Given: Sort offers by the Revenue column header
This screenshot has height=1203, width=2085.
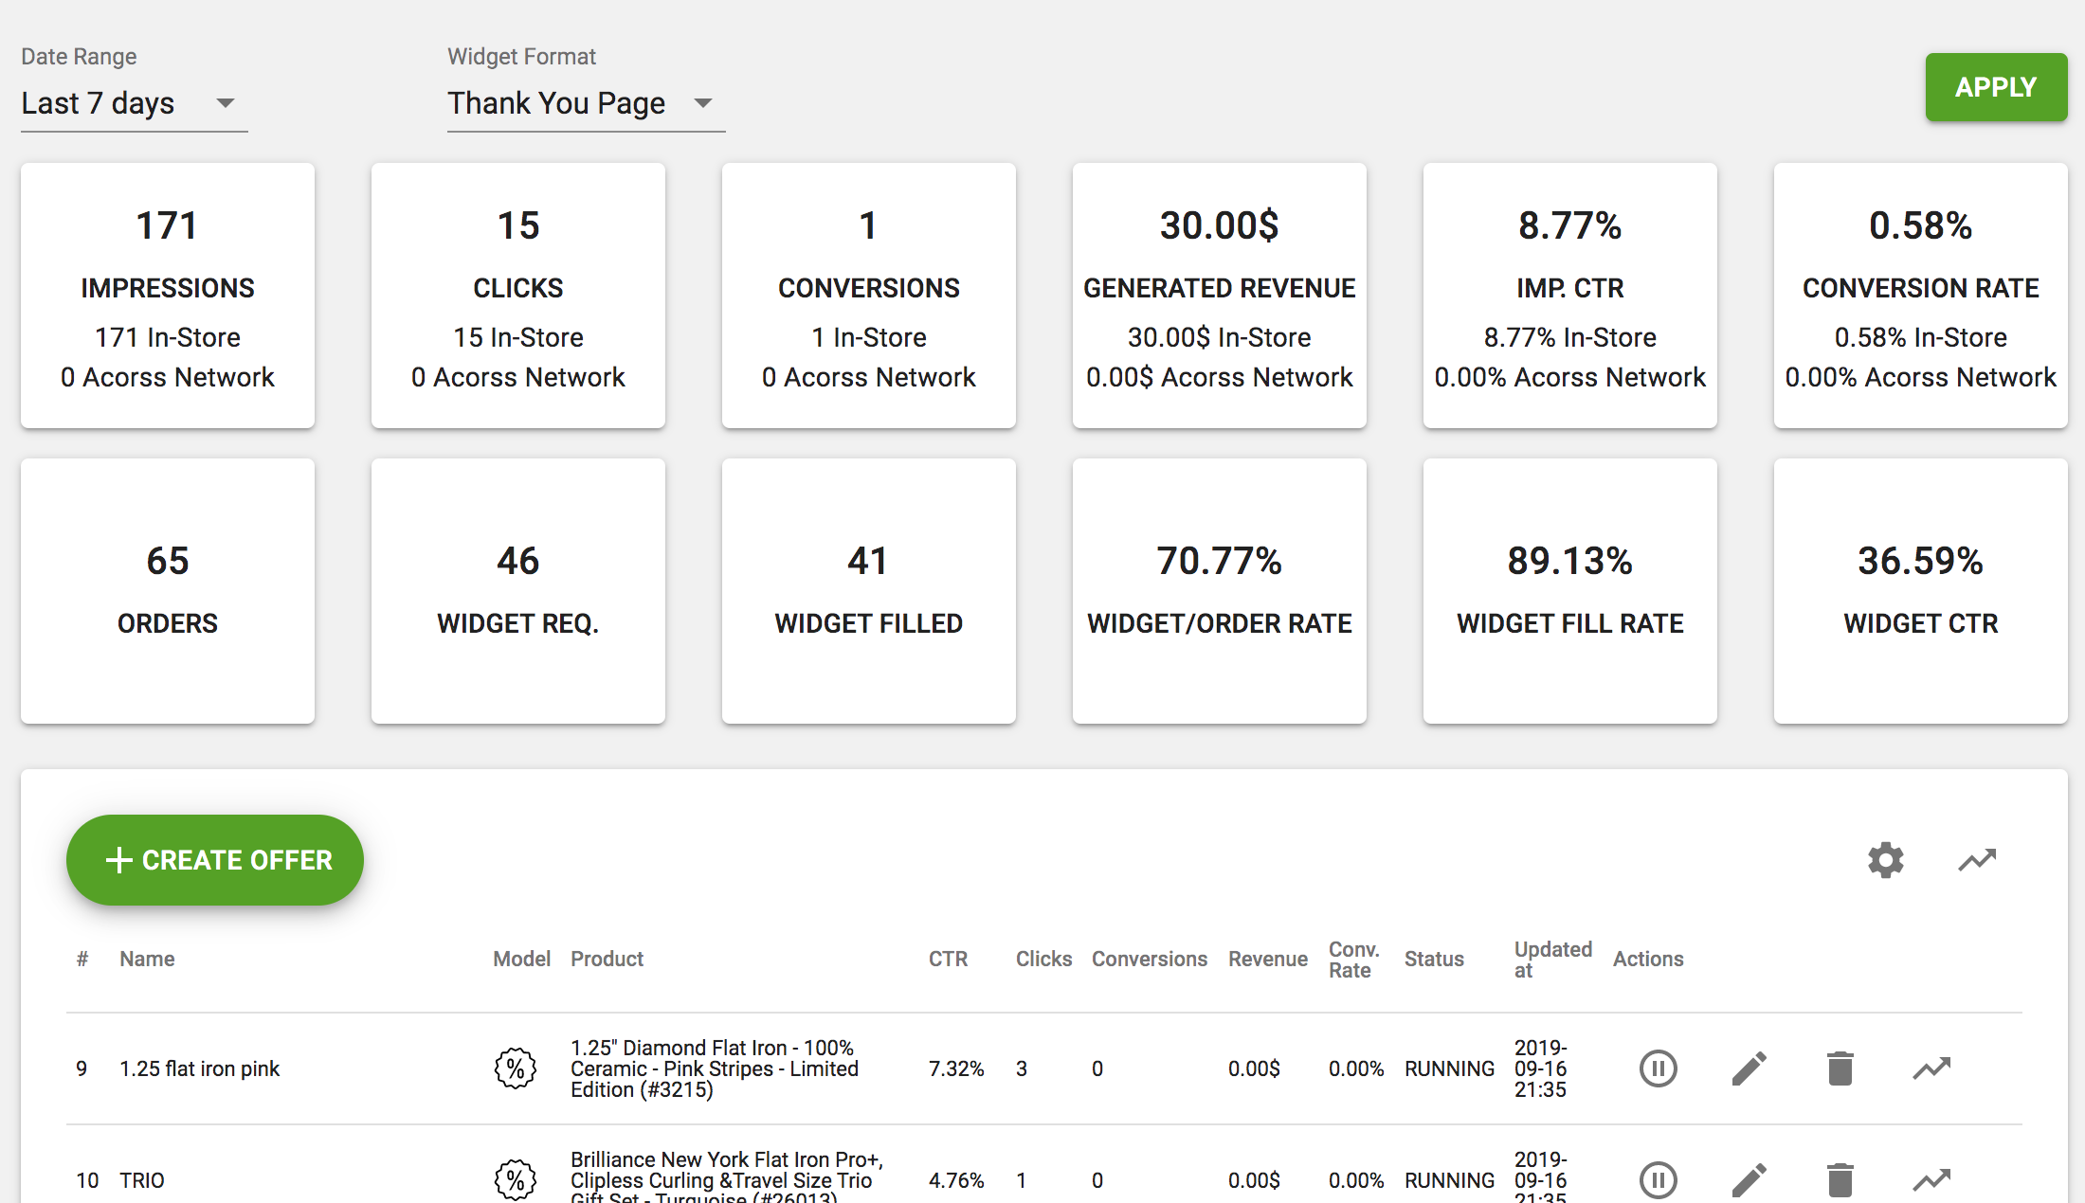Looking at the screenshot, I should coord(1268,959).
